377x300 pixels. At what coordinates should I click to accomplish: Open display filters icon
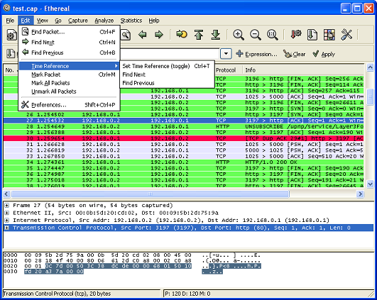[x=312, y=35]
